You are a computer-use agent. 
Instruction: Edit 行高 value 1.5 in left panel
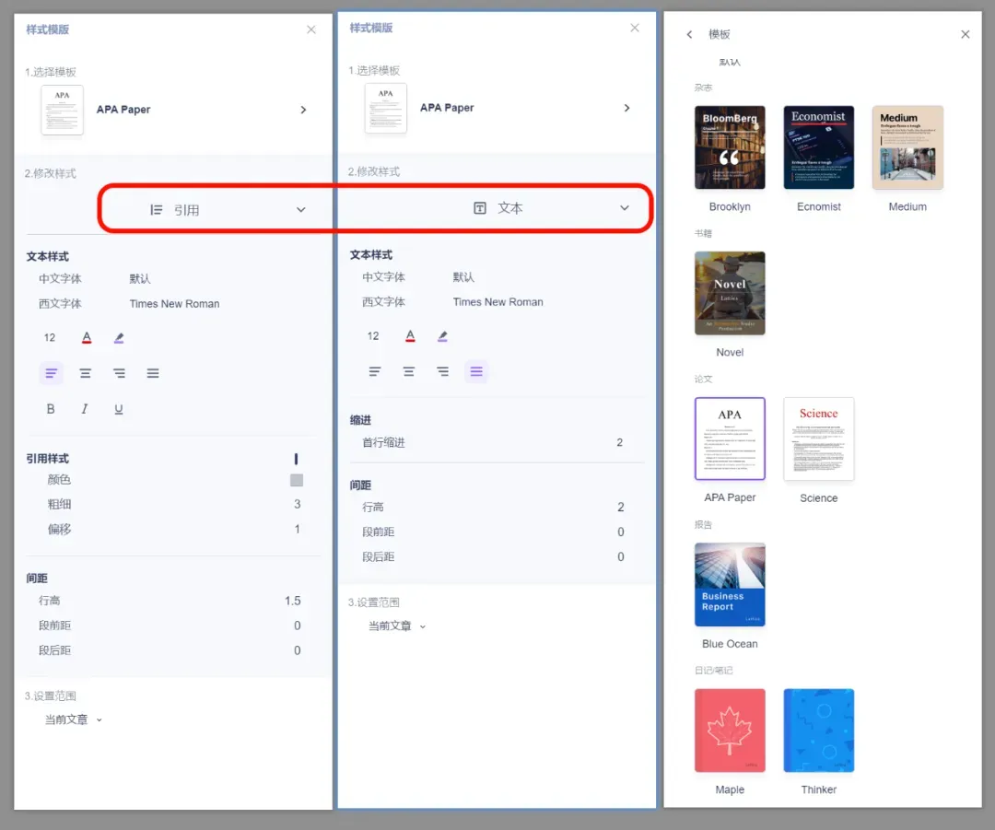[293, 601]
